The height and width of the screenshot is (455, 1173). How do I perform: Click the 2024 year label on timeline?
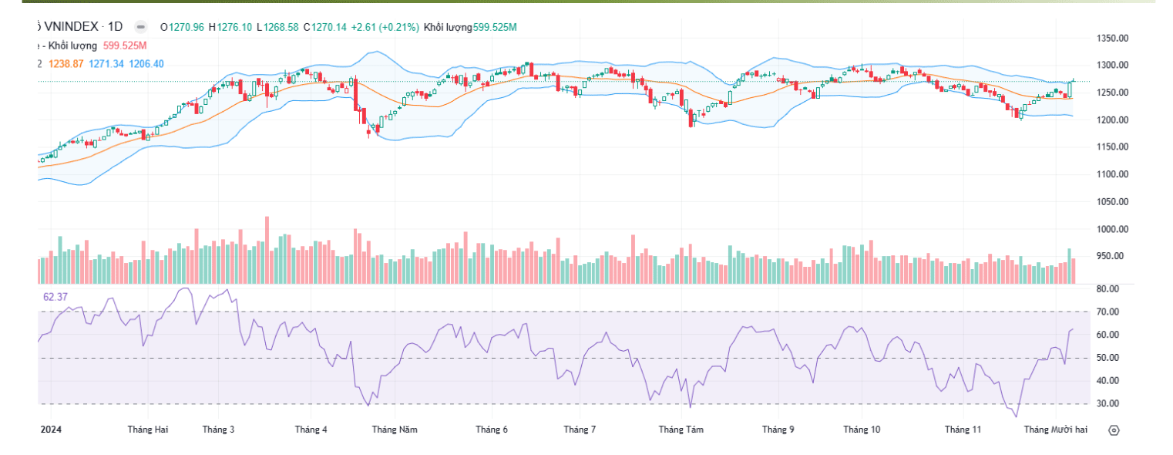pyautogui.click(x=50, y=430)
